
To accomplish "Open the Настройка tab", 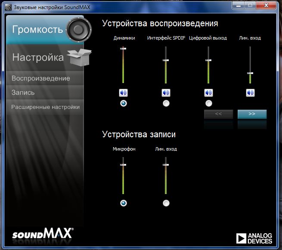I will point(45,58).
